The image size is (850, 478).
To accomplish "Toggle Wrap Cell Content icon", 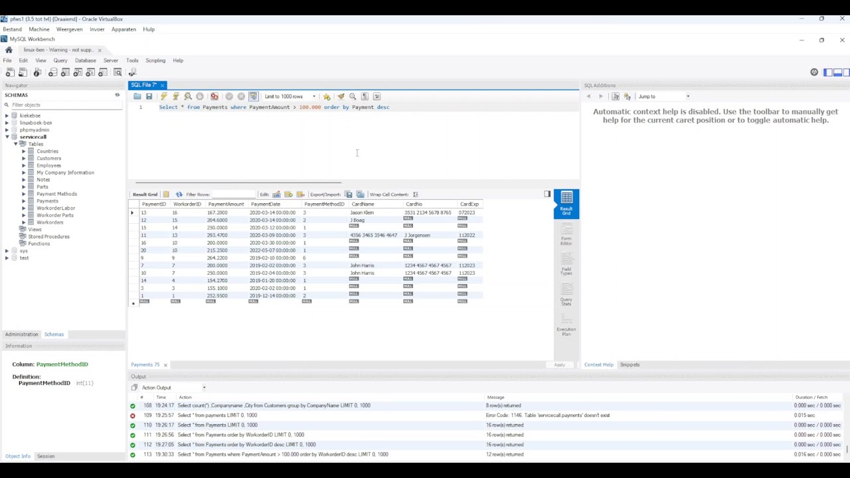I will point(415,195).
